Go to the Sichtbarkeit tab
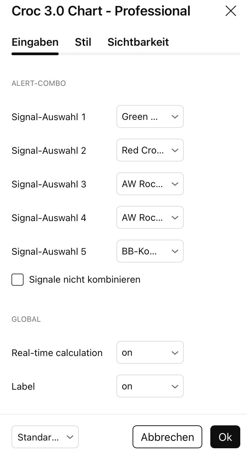Screen dimensions: 247x457 coord(138,42)
